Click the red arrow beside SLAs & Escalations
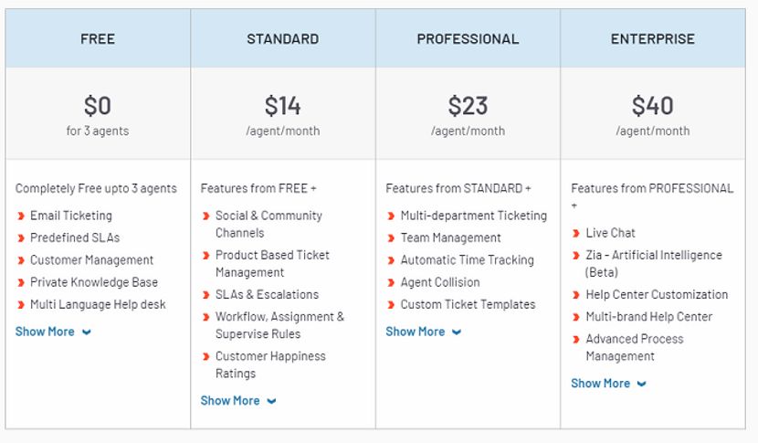Image resolution: width=758 pixels, height=443 pixels. point(205,295)
